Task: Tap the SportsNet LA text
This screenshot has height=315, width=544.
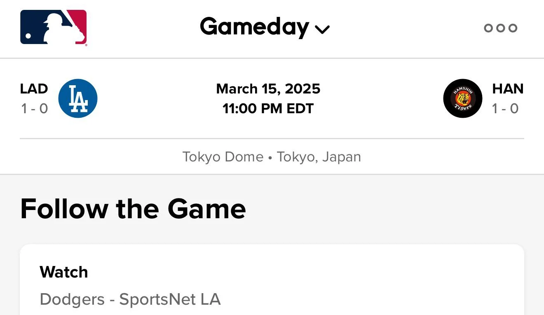Action: click(x=170, y=299)
